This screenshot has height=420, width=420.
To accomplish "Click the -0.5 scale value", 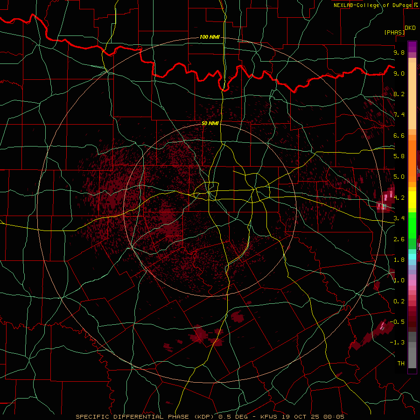I will tap(397, 322).
